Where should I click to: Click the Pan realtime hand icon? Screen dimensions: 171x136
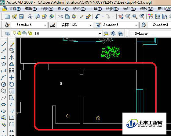(121, 17)
